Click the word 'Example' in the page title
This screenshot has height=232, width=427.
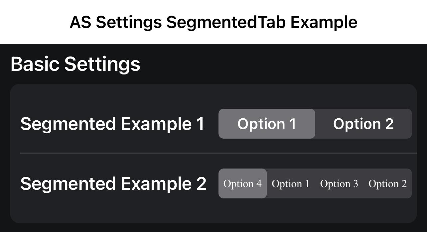tap(324, 22)
